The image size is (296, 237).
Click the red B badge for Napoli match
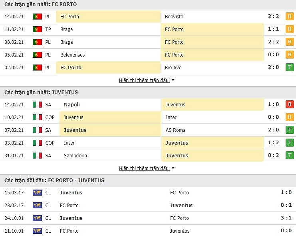[x=289, y=105]
